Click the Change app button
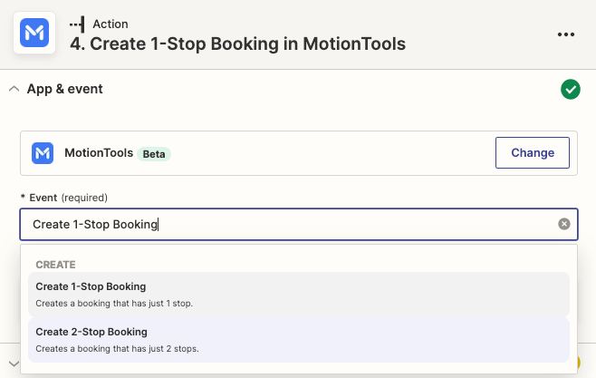 pos(533,152)
